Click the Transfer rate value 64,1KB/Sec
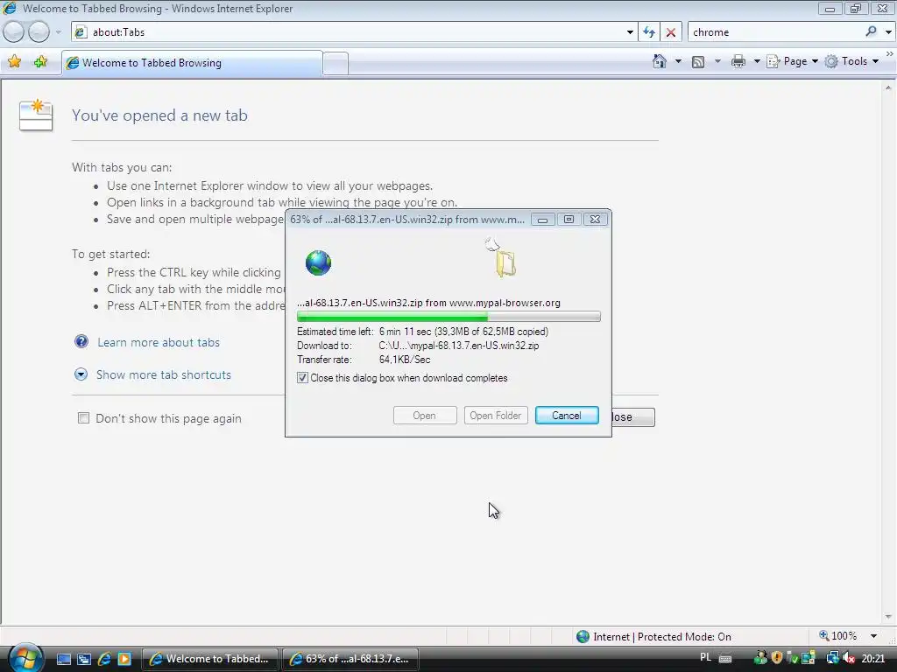 point(405,360)
